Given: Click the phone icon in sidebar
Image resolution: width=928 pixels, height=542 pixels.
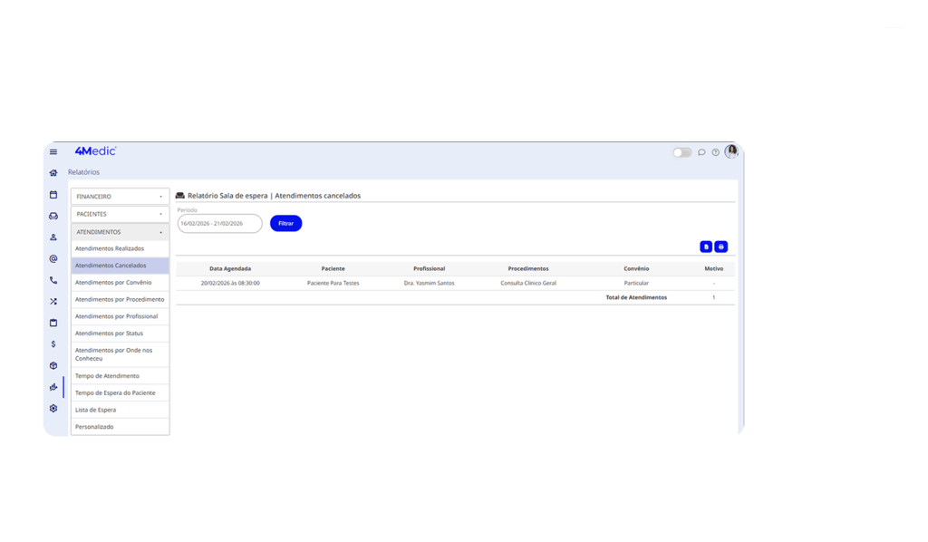Looking at the screenshot, I should (53, 280).
